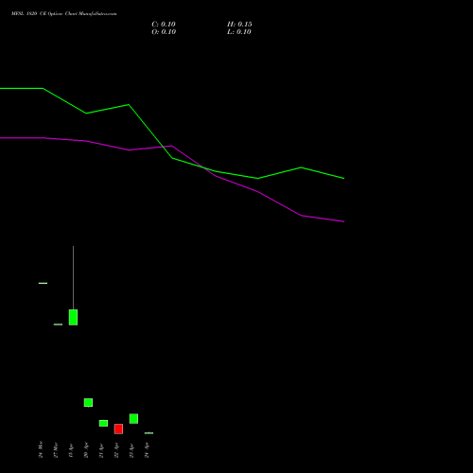Click the close value "C: 0.10"

(164, 25)
